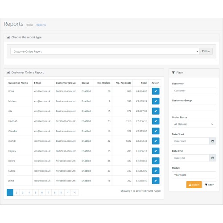Viewport: 223px width, 223px height.
Task: Focus the Customer name filter field
Action: point(194,91)
